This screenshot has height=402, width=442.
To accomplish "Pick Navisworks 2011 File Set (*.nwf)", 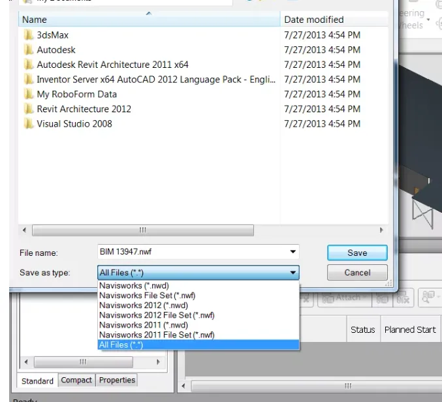I will pyautogui.click(x=157, y=335).
